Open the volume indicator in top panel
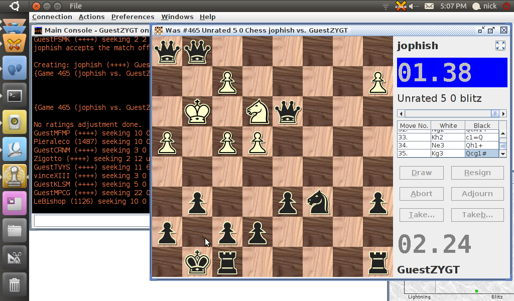The image size is (514, 301). point(414,6)
